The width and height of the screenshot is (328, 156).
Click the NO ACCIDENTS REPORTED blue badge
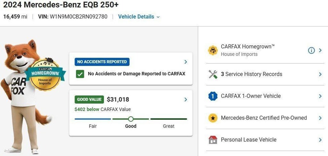pyautogui.click(x=102, y=62)
